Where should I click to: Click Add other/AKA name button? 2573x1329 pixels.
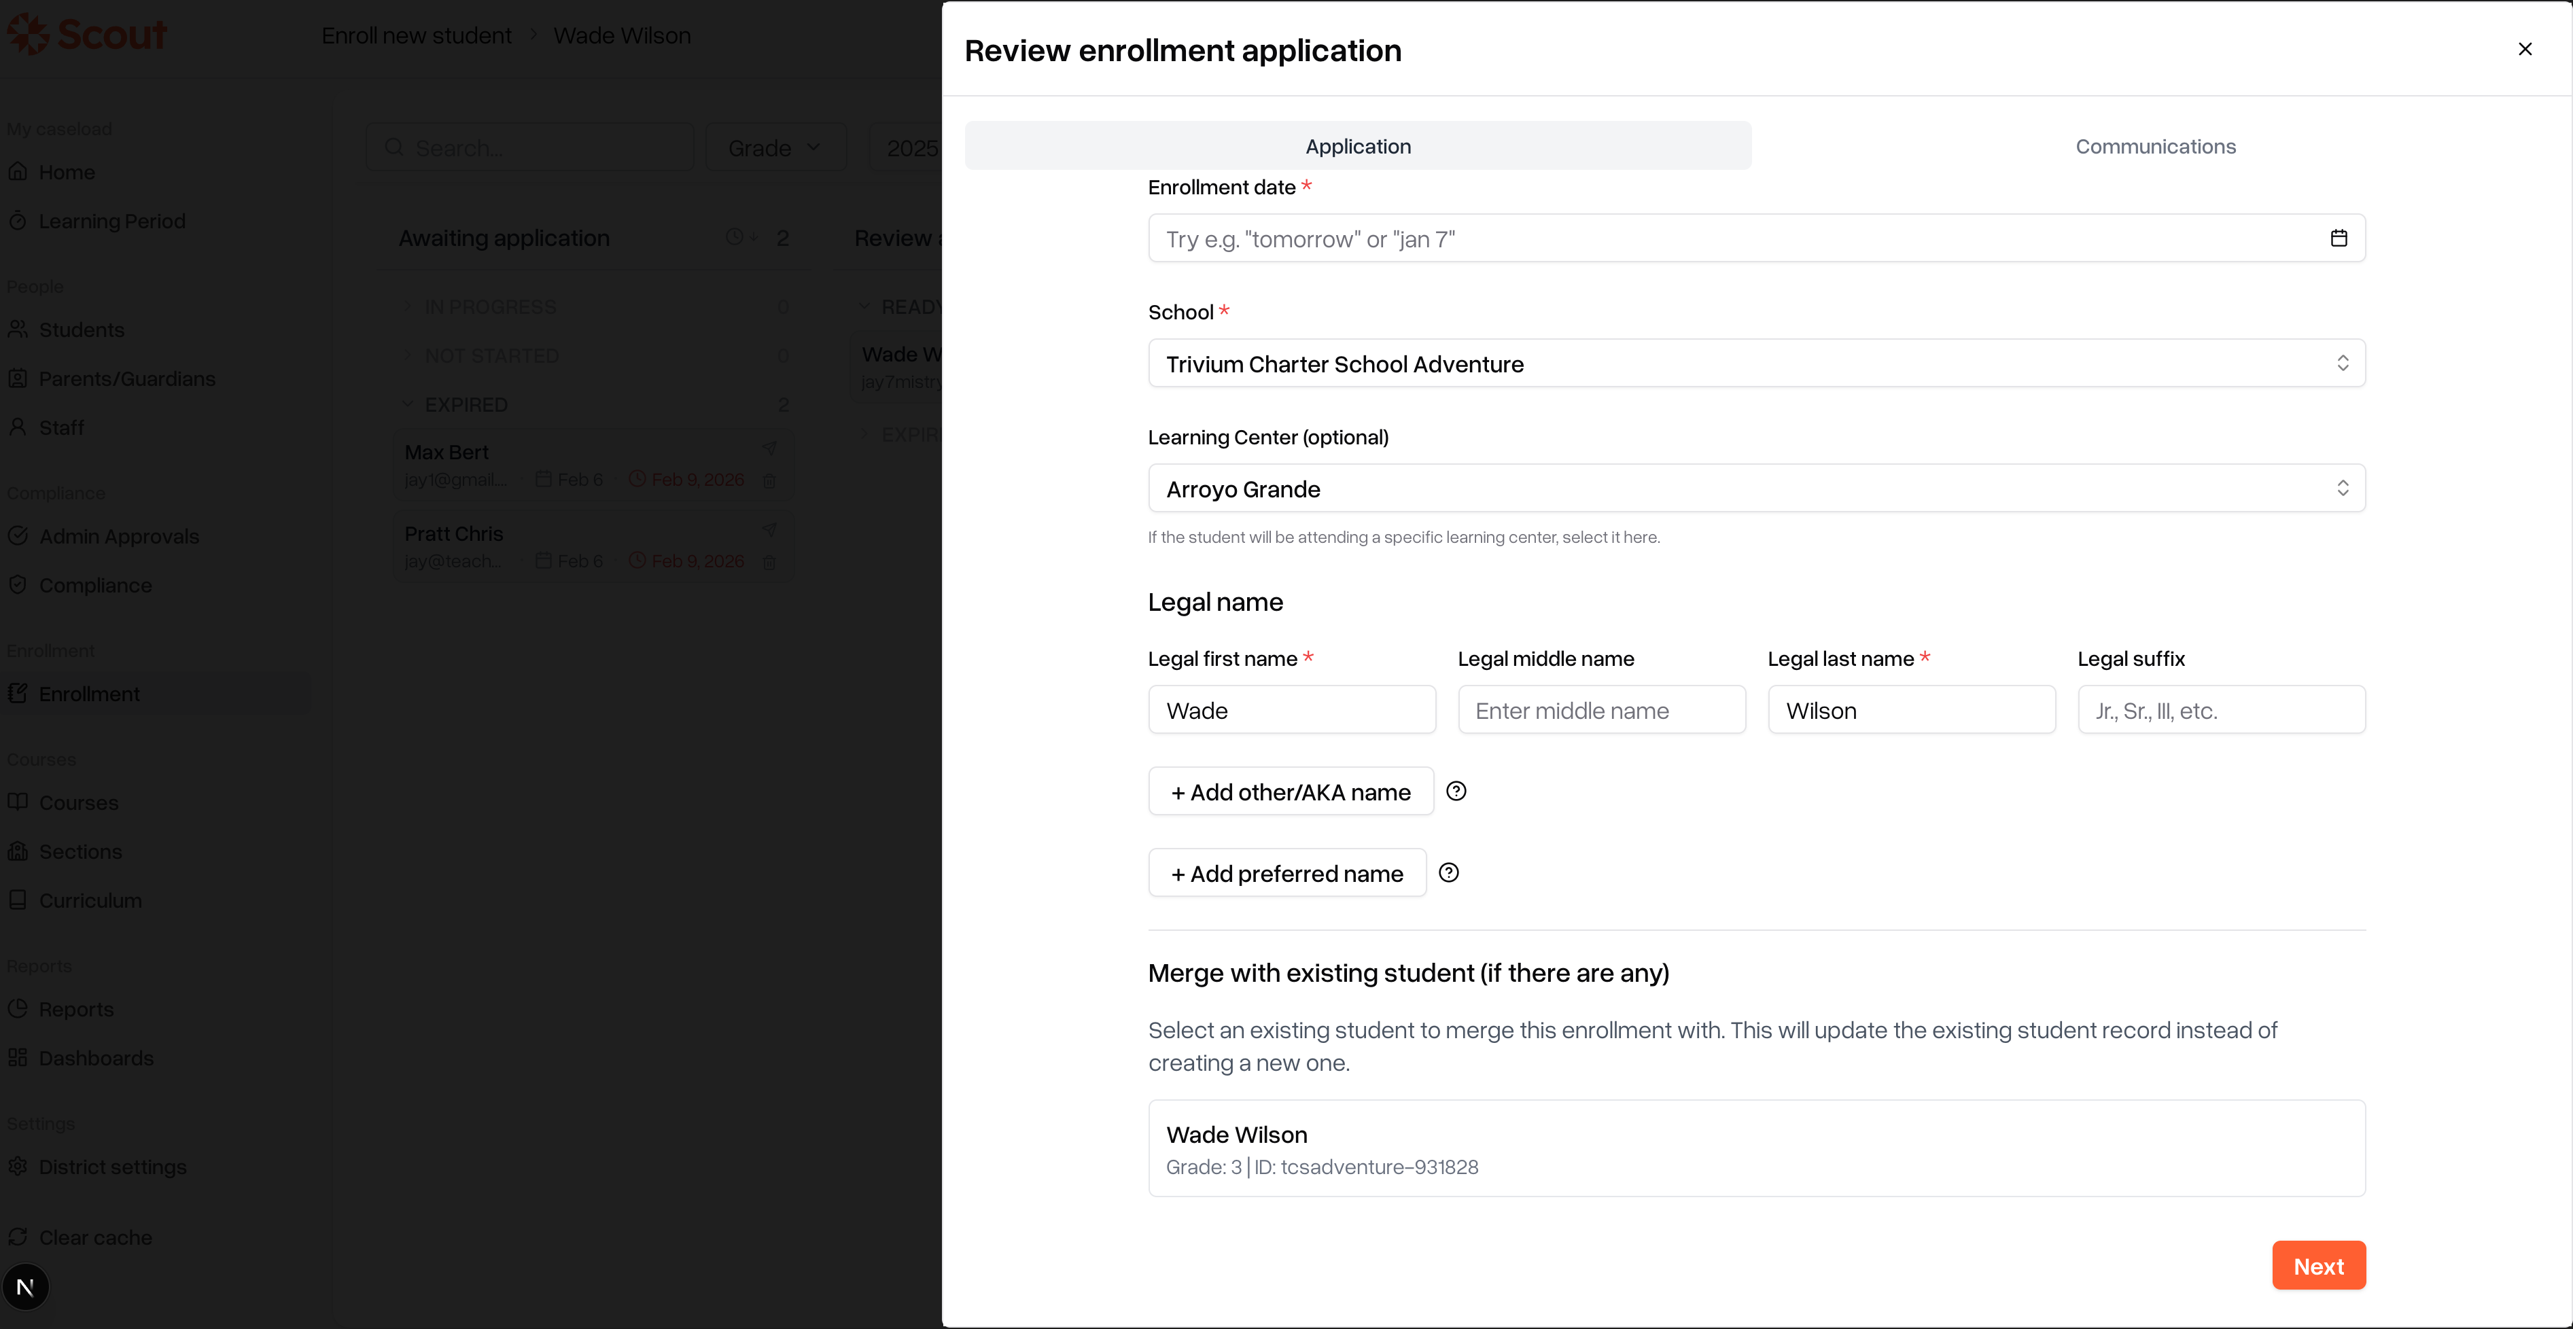click(1291, 791)
